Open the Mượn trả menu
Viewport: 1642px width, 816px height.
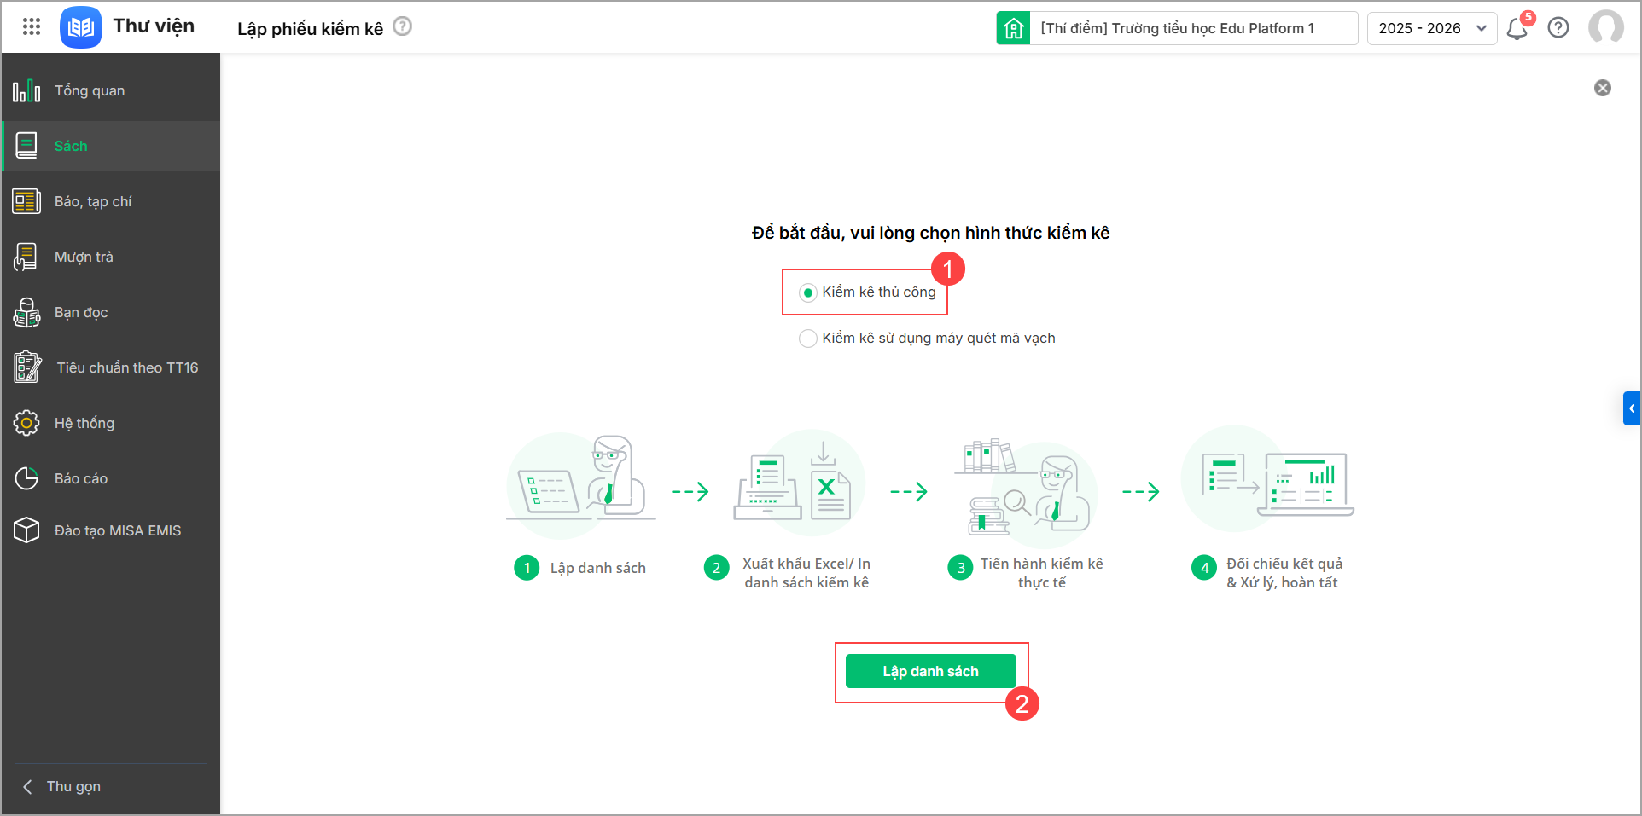tap(84, 257)
